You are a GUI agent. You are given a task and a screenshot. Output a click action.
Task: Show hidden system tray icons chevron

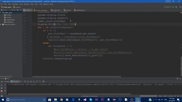click(x=154, y=99)
